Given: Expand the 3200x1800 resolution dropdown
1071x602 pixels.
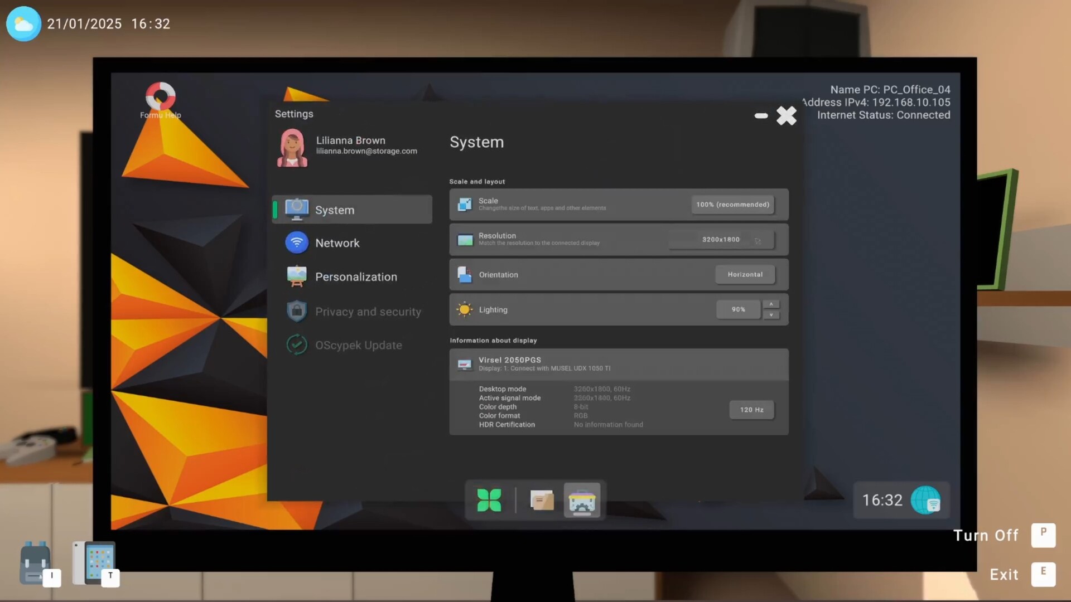Looking at the screenshot, I should pyautogui.click(x=721, y=240).
